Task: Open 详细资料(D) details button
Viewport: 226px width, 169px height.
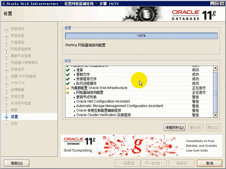Action: [174, 128]
